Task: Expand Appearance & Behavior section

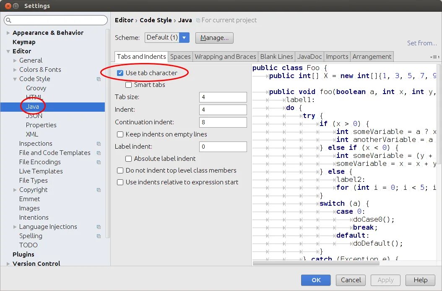Action: 8,33
